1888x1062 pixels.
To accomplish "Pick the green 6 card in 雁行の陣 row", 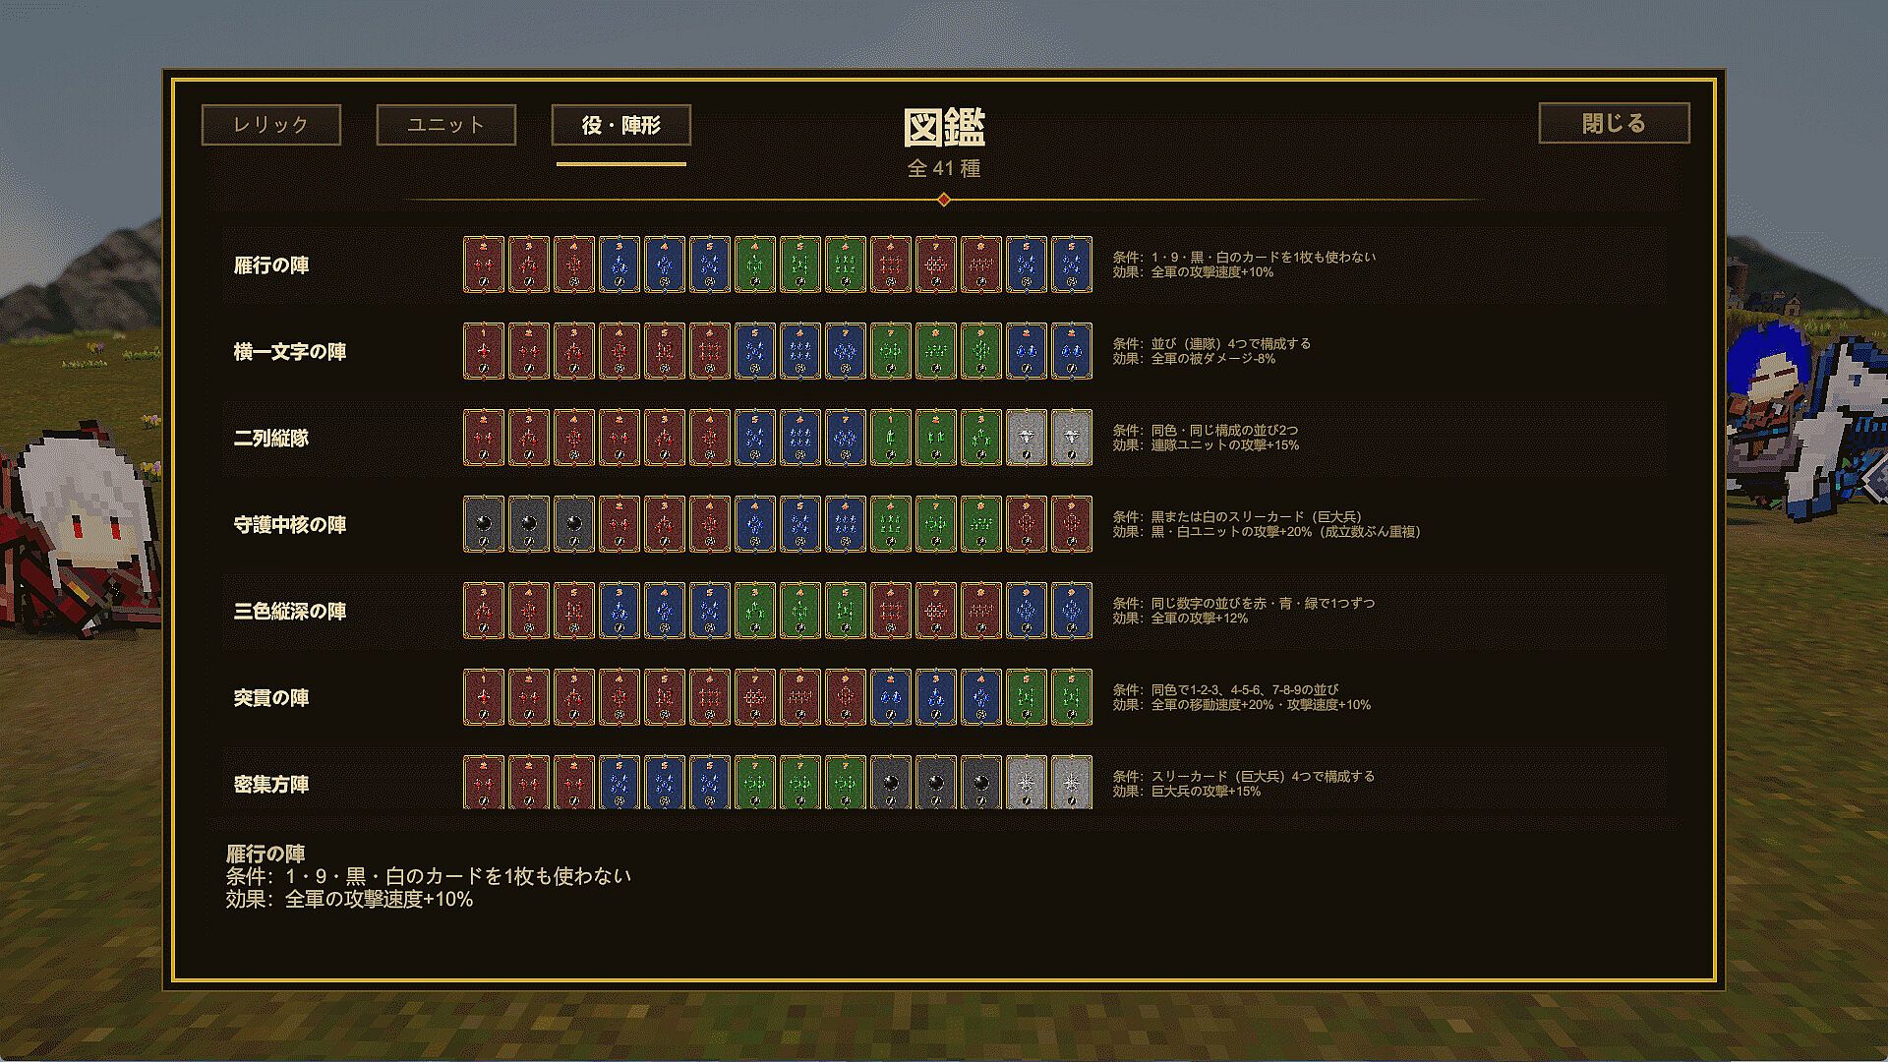I will 846,265.
